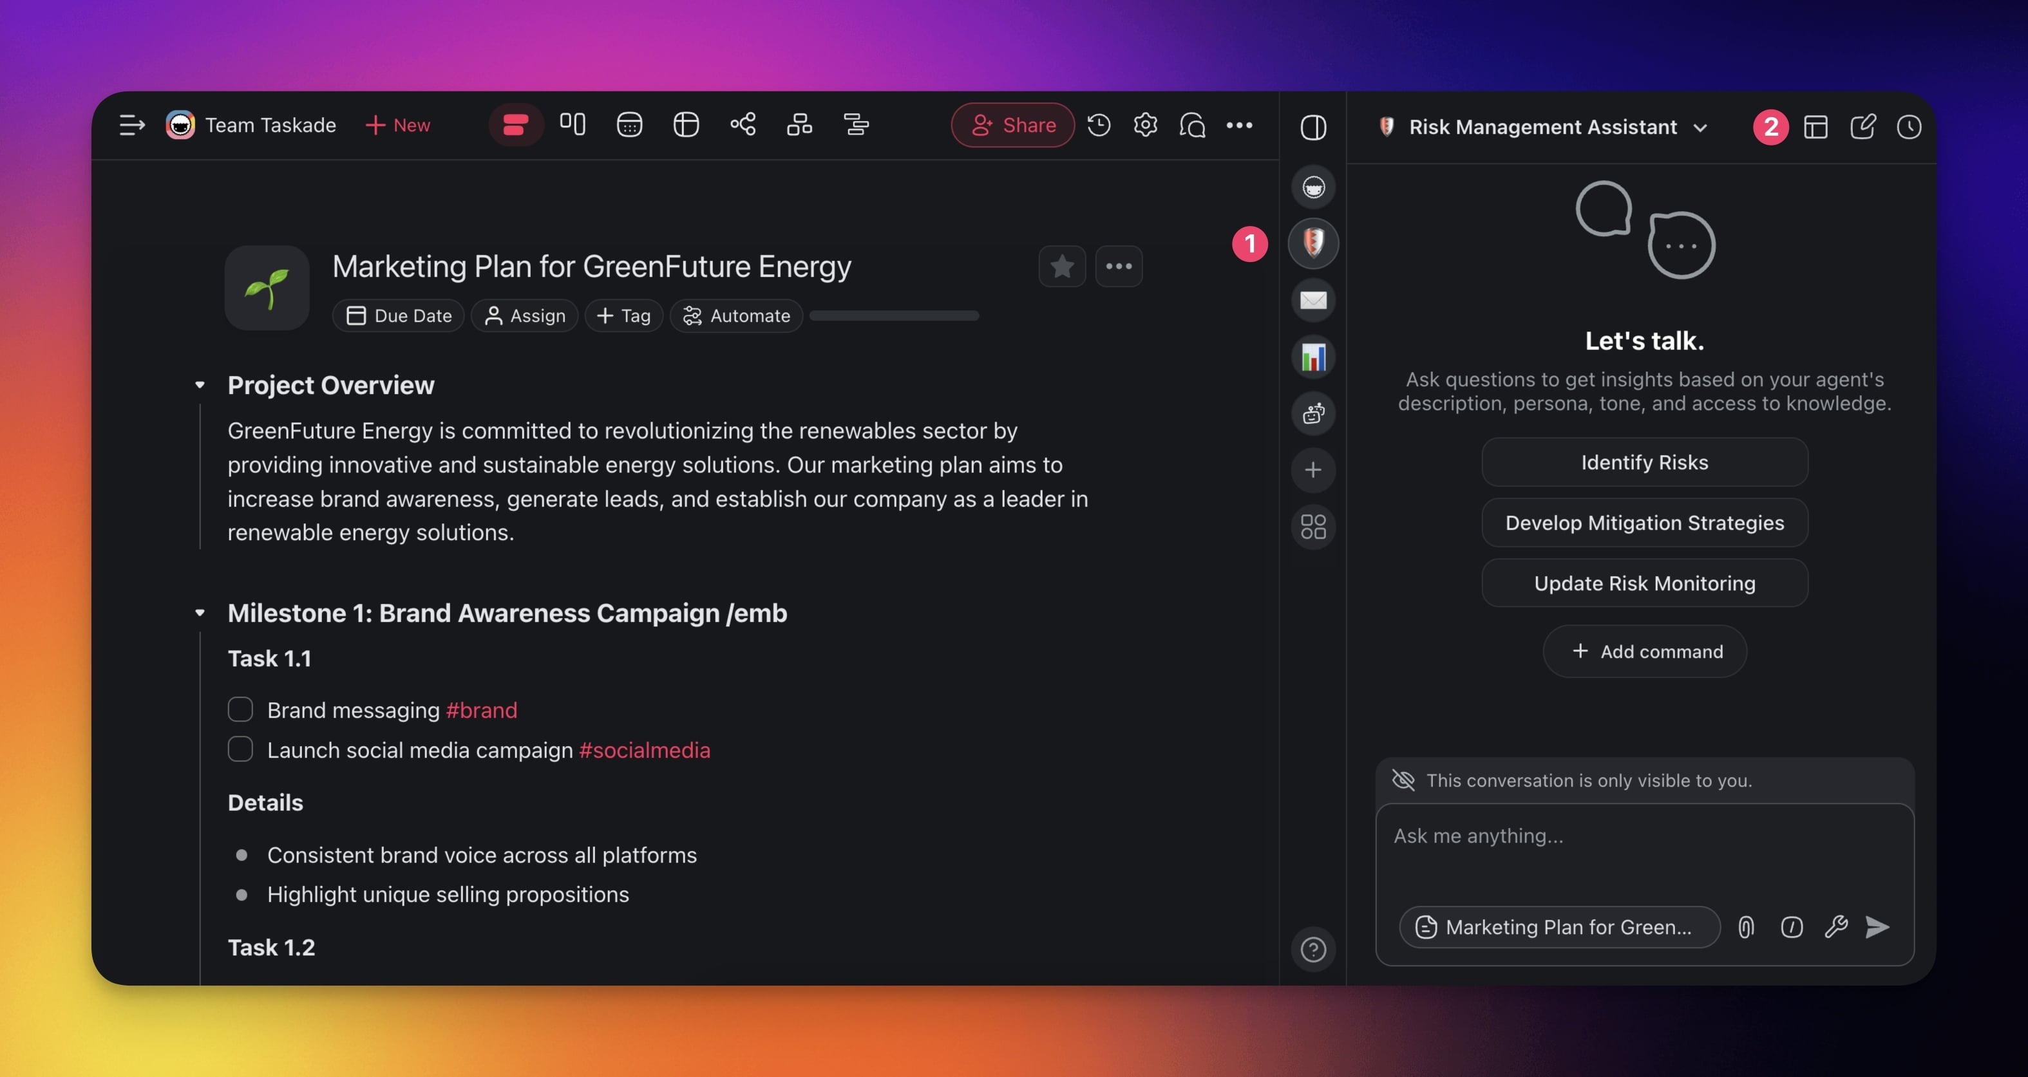Click the project progress bar
The height and width of the screenshot is (1077, 2028).
pos(893,315)
